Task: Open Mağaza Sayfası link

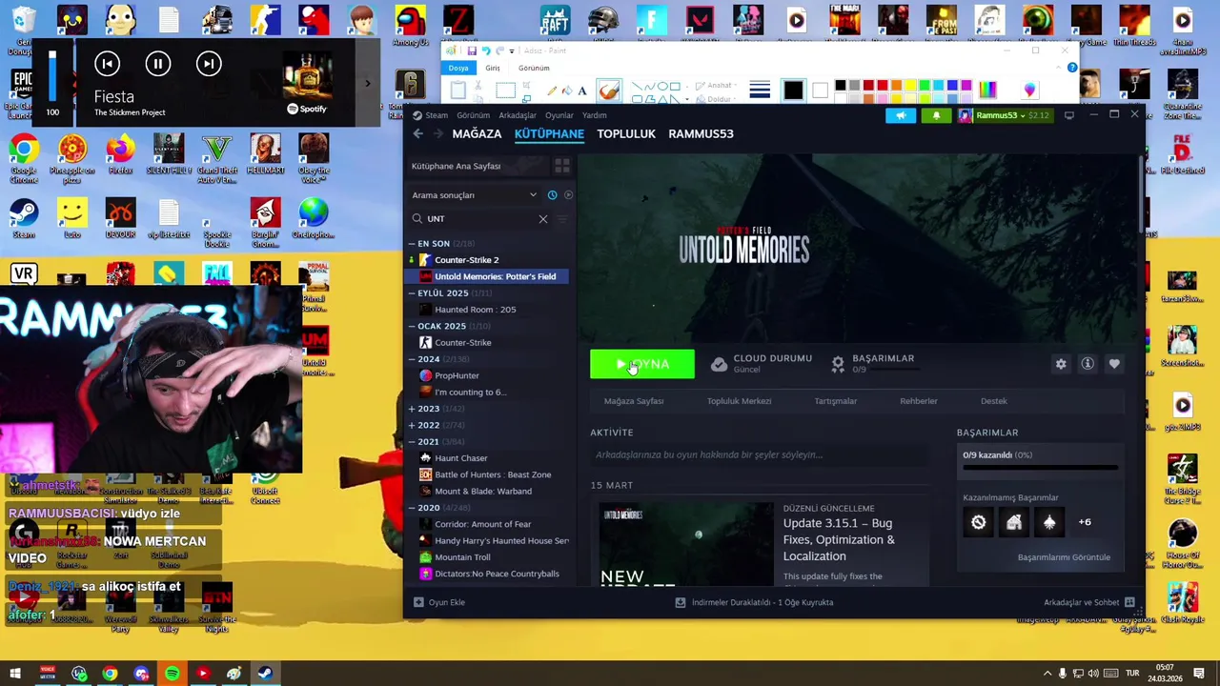Action: (634, 401)
